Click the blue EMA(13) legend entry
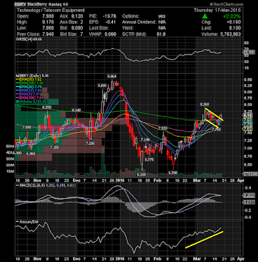The width and height of the screenshot is (258, 262). coord(28,90)
